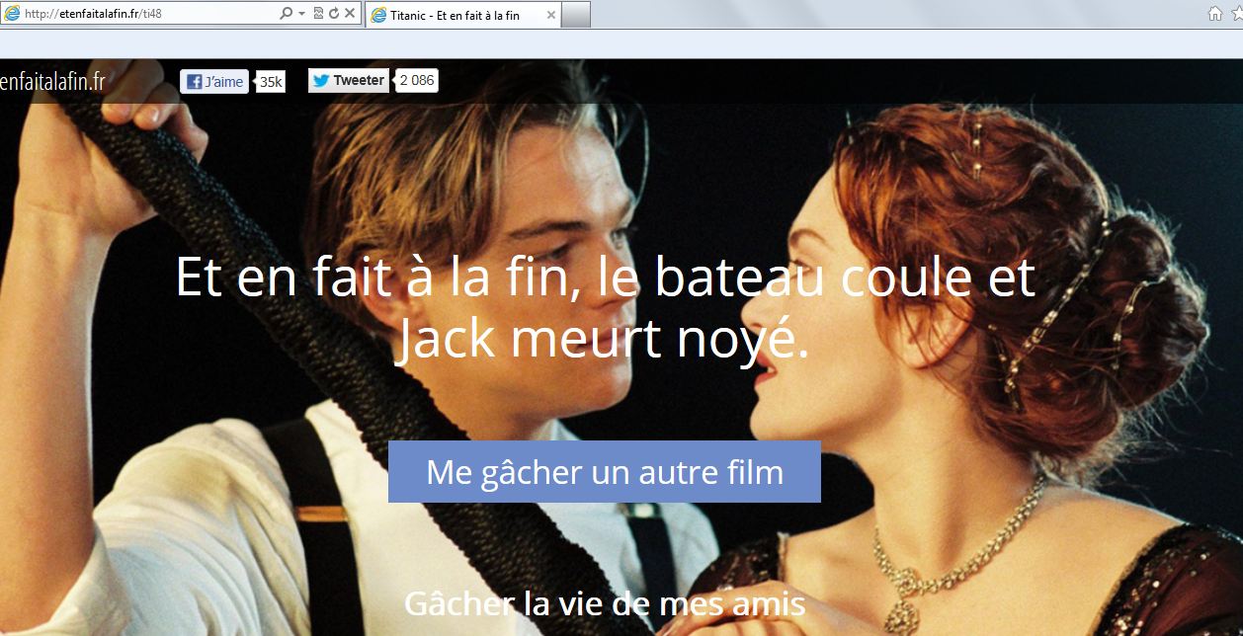Click the Internet Explorer icon beside the URL
Screen dimensions: 1243x636
(x=12, y=14)
